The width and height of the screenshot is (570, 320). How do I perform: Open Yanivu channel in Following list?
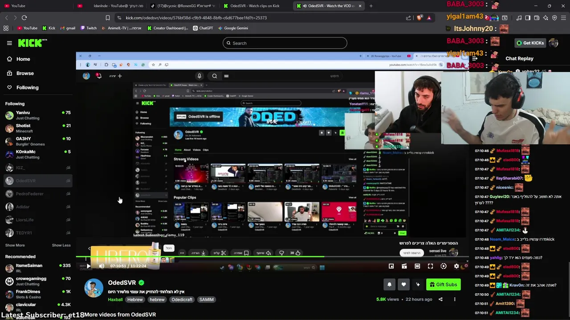pyautogui.click(x=38, y=115)
